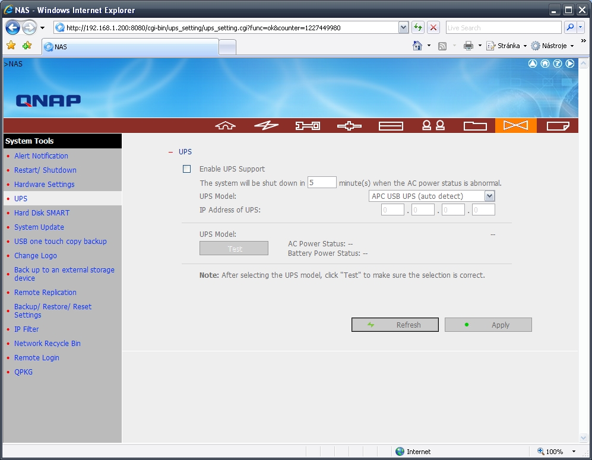Open Backup/ Restore/ Reset Settings
The width and height of the screenshot is (592, 460).
(x=53, y=311)
